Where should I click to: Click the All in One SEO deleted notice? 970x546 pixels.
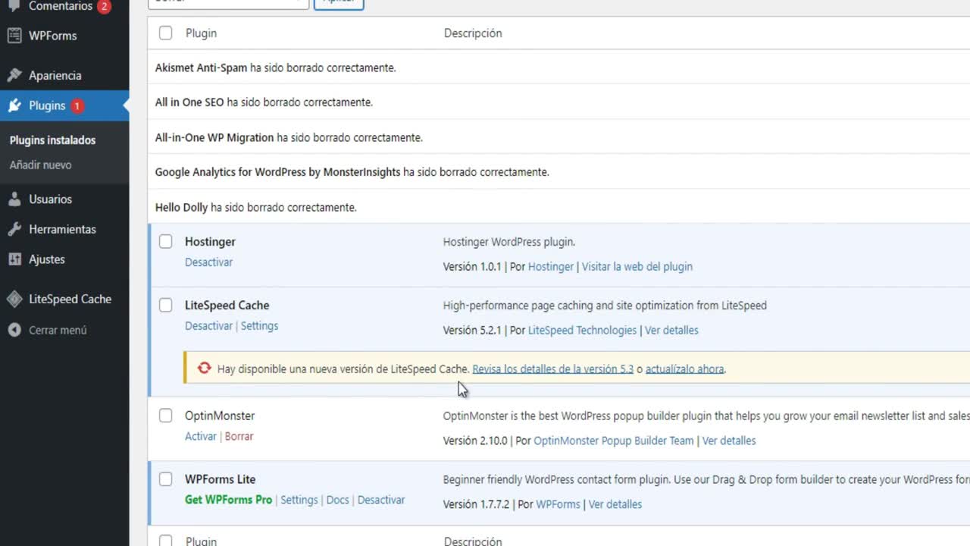point(264,102)
